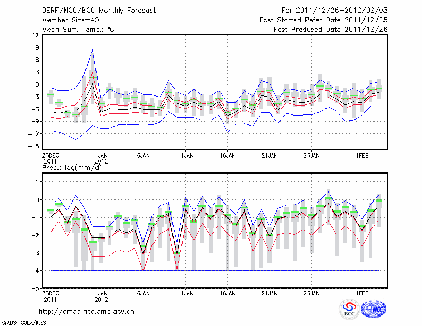This screenshot has width=422, height=326.
Task: Open the cmdp.ncc.cma.gov.cn URL text
Action: pos(87,312)
